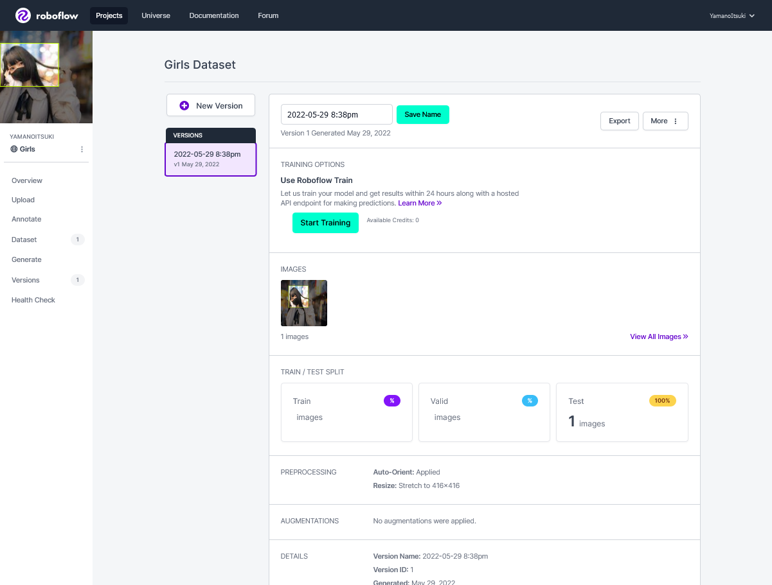
Task: Click the Dataset count badge
Action: coord(78,240)
